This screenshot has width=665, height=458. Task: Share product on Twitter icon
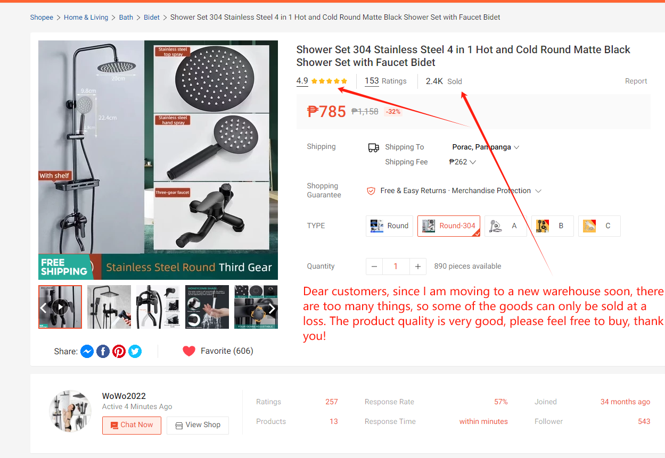point(135,351)
